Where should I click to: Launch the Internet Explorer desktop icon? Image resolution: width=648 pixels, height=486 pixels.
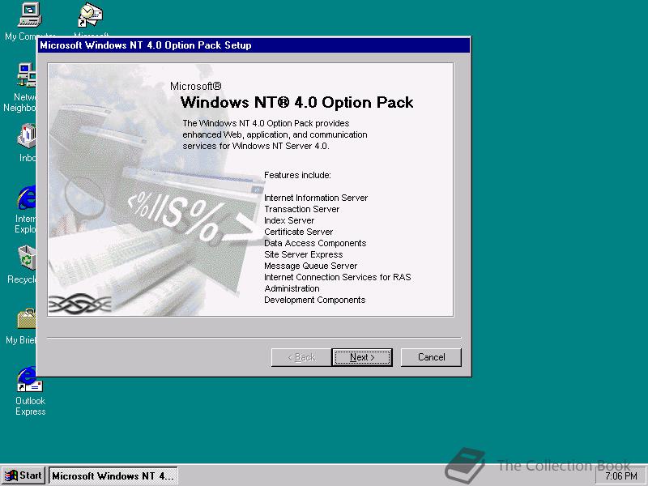27,198
